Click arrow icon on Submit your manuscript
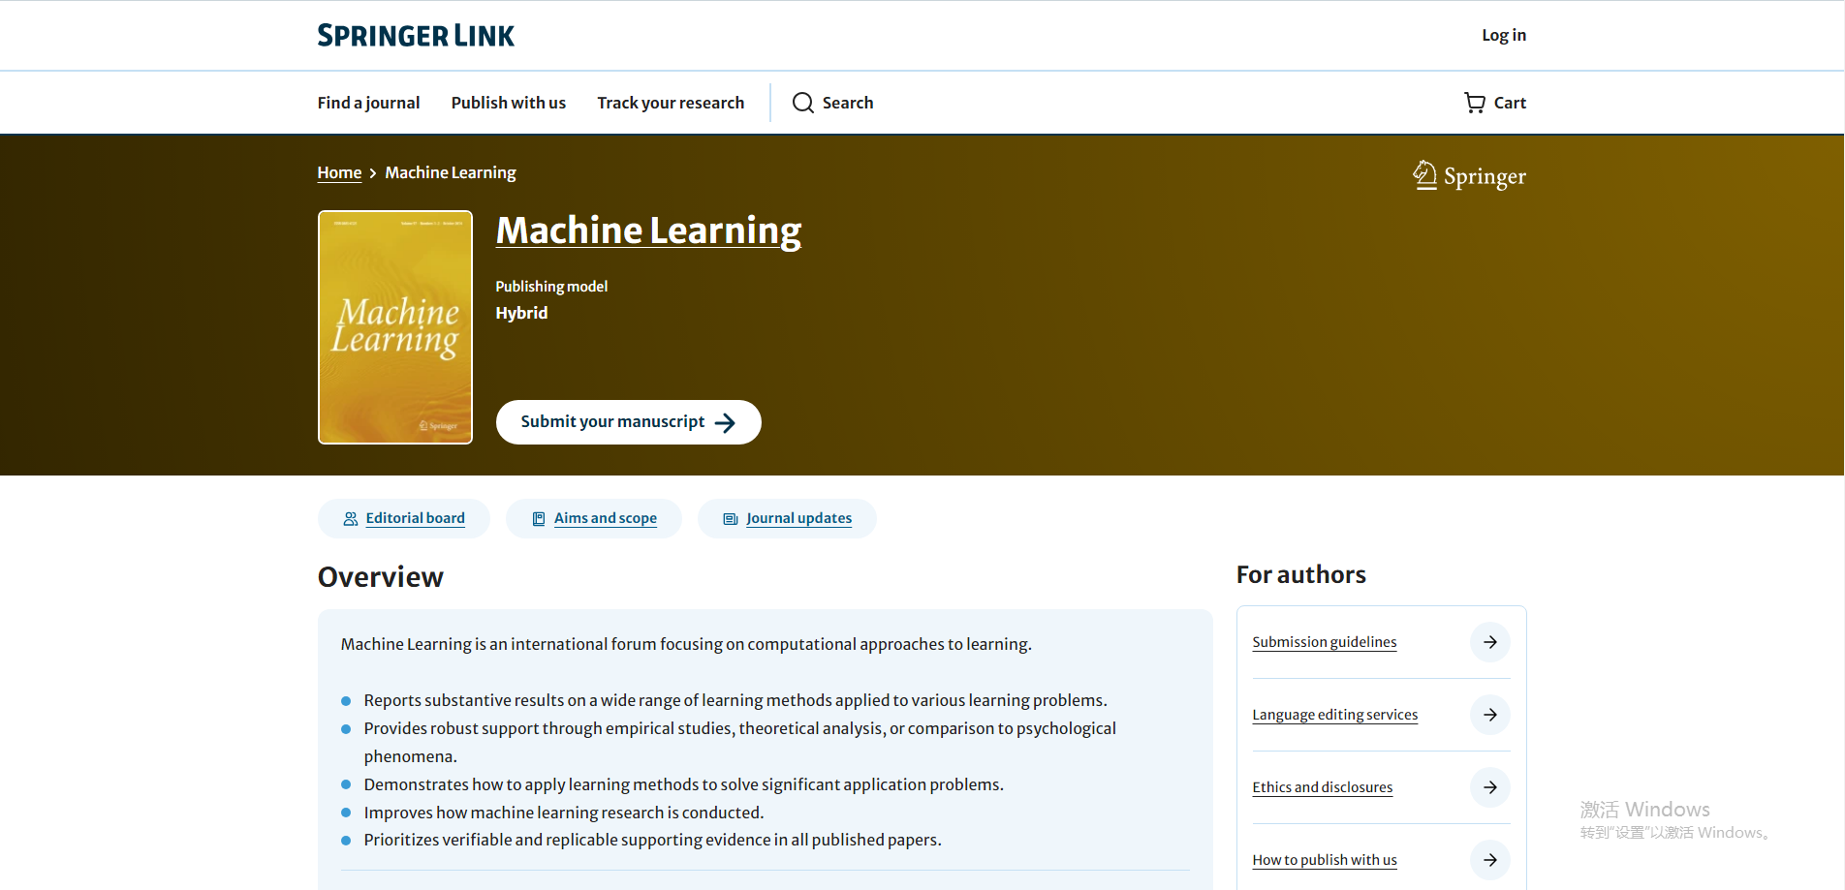Screen dimensions: 1845x890 (725, 422)
